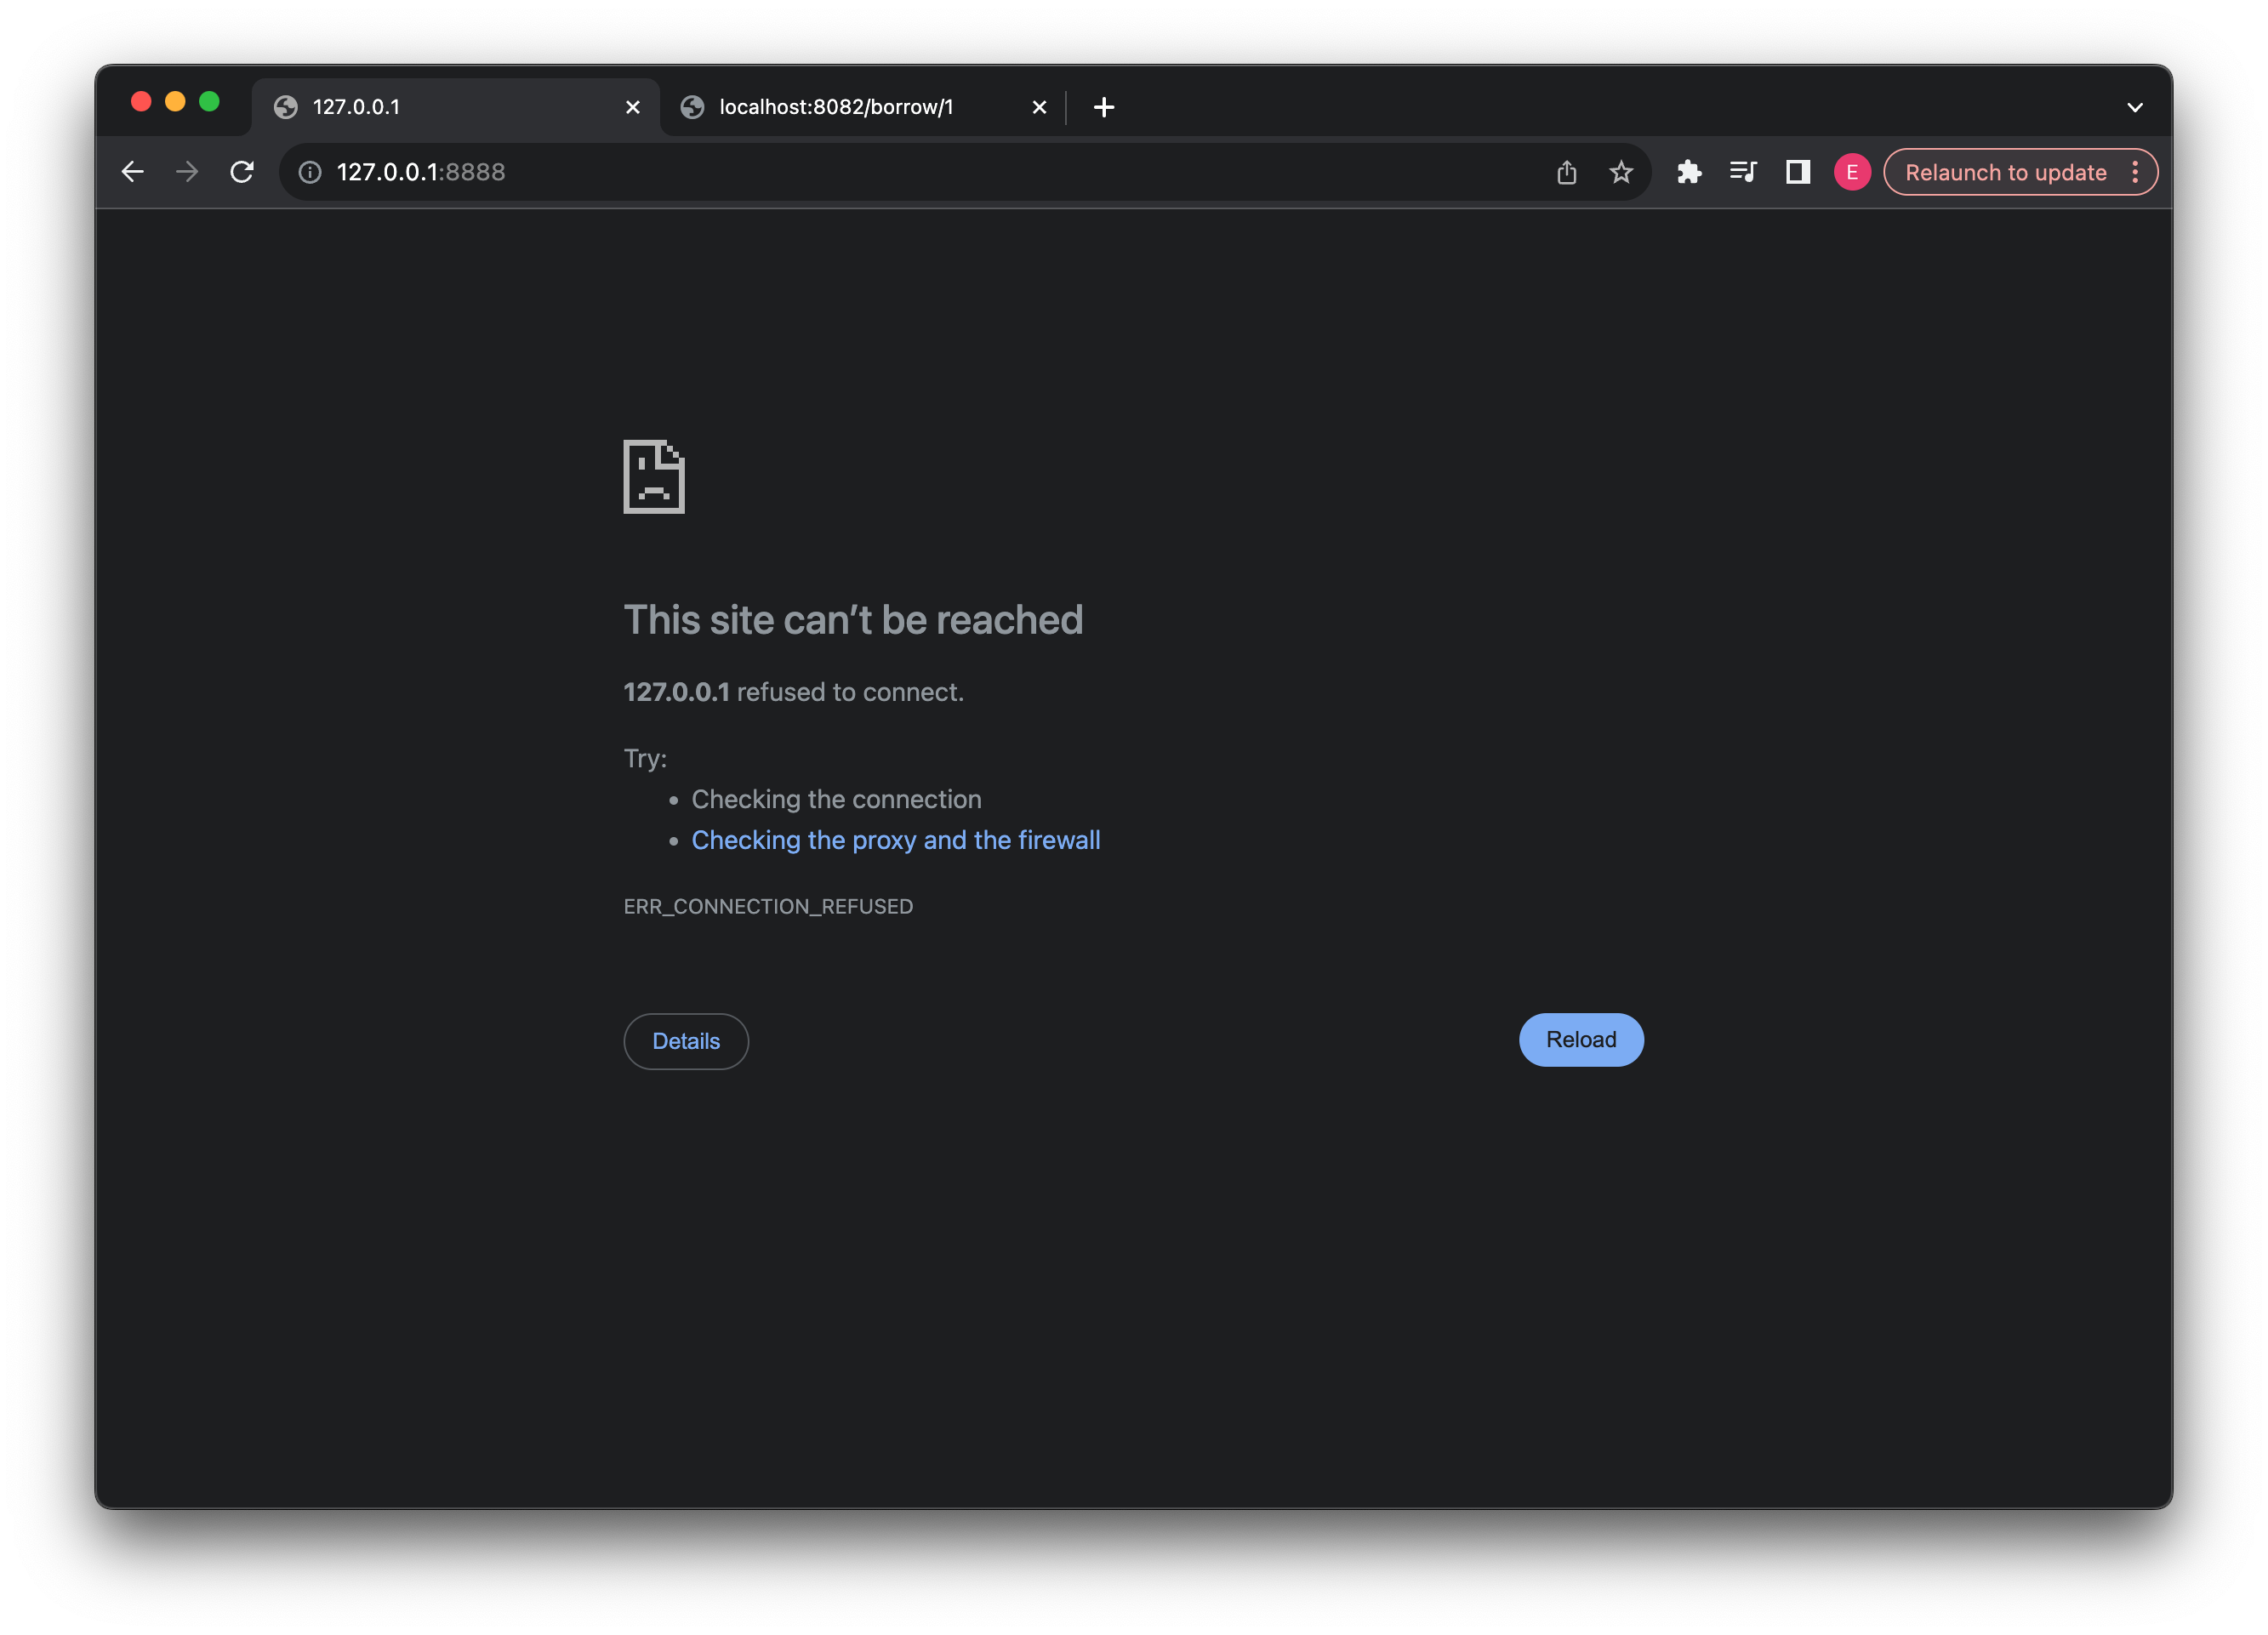Click the Reload button
The height and width of the screenshot is (1635, 2268).
pyautogui.click(x=1581, y=1039)
